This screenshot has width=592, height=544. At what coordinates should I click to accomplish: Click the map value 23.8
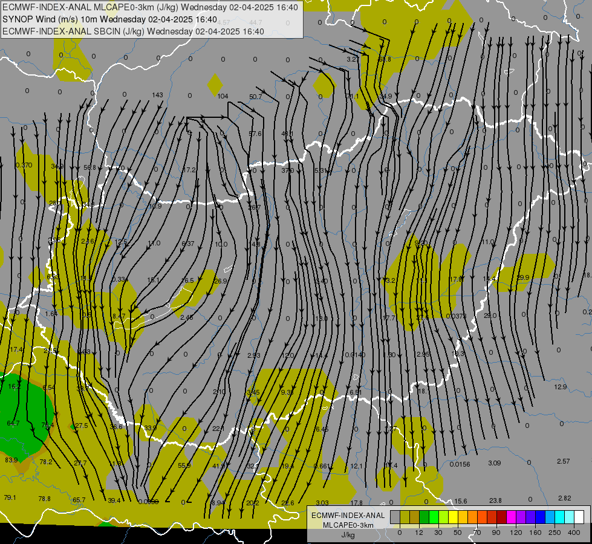(495, 500)
